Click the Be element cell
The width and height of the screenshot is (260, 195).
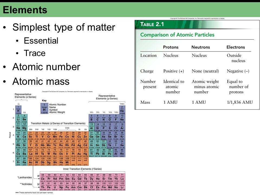tap(24, 118)
